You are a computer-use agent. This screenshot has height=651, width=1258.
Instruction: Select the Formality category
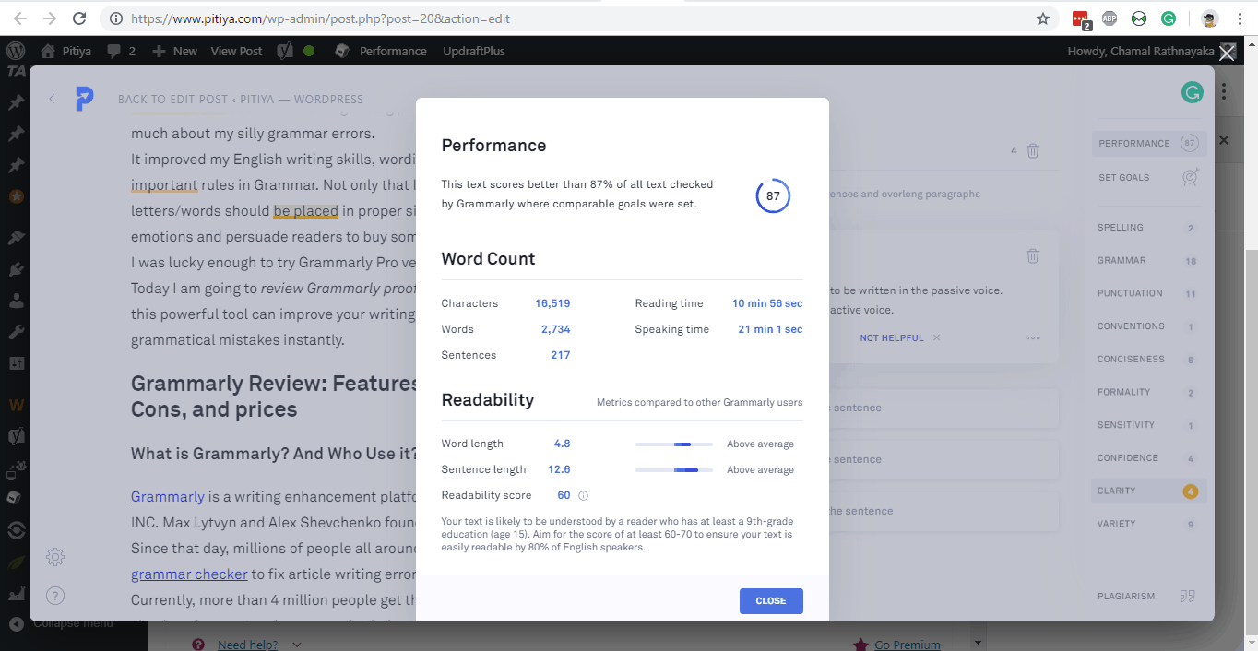[1149, 392]
